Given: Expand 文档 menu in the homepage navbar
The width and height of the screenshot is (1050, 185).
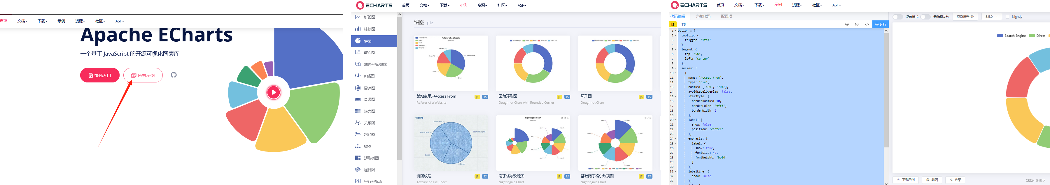Looking at the screenshot, I should 22,21.
